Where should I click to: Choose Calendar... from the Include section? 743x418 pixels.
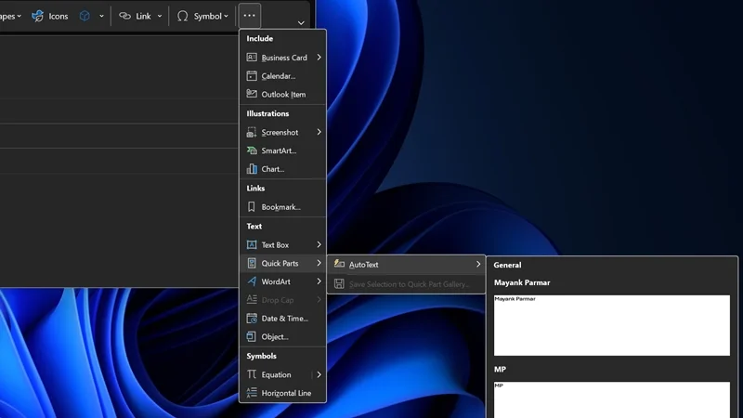tap(282, 76)
